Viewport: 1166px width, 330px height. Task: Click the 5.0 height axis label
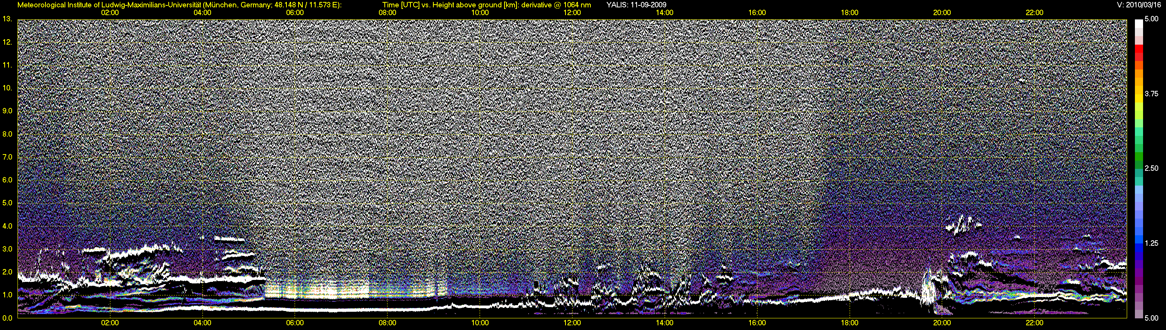click(7, 203)
